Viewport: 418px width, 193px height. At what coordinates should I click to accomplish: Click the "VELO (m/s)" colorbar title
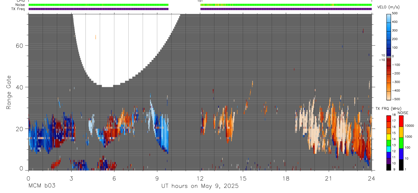click(x=389, y=7)
